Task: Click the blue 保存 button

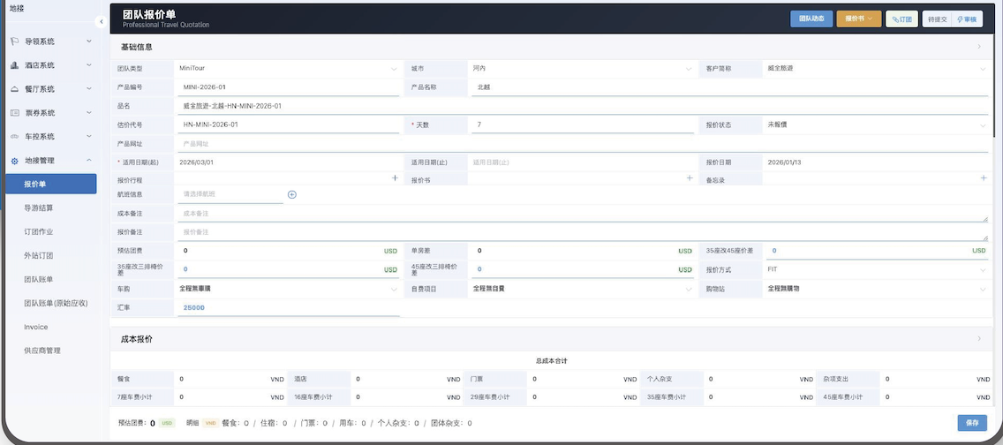Action: pyautogui.click(x=971, y=423)
